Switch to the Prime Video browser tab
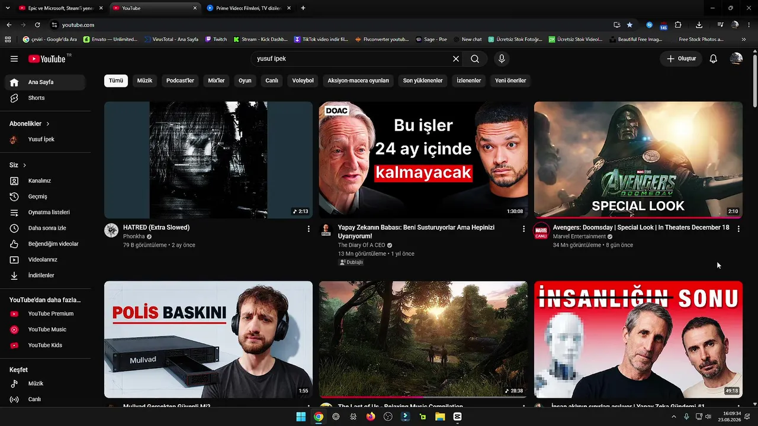Screen dimensions: 758x426 coord(248,8)
